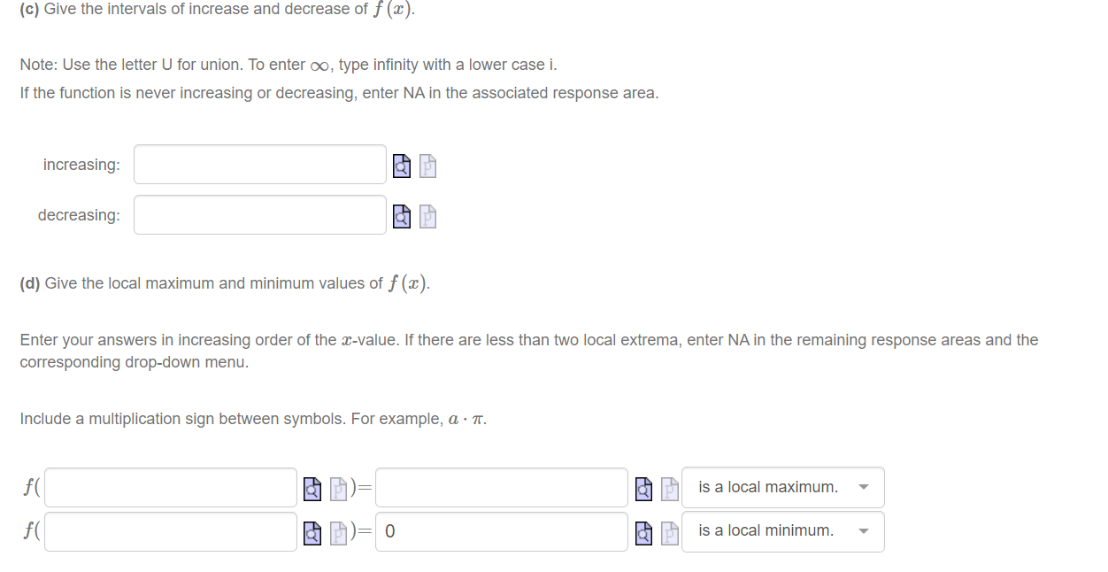Viewport: 1108px width, 572px height.
Task: Click inside the decreasing intervals input field
Action: tap(258, 215)
